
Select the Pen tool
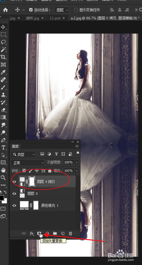point(3,140)
